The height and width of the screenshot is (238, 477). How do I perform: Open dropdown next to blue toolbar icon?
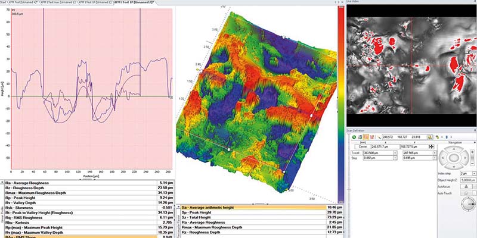[x=451, y=137]
